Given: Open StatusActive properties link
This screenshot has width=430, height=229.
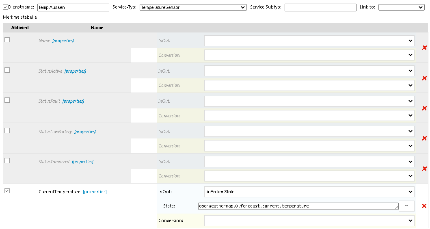Looking at the screenshot, I should (75, 71).
